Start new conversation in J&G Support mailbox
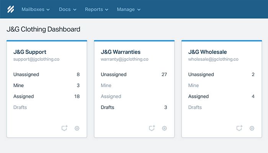The image size is (268, 153). pos(65,129)
